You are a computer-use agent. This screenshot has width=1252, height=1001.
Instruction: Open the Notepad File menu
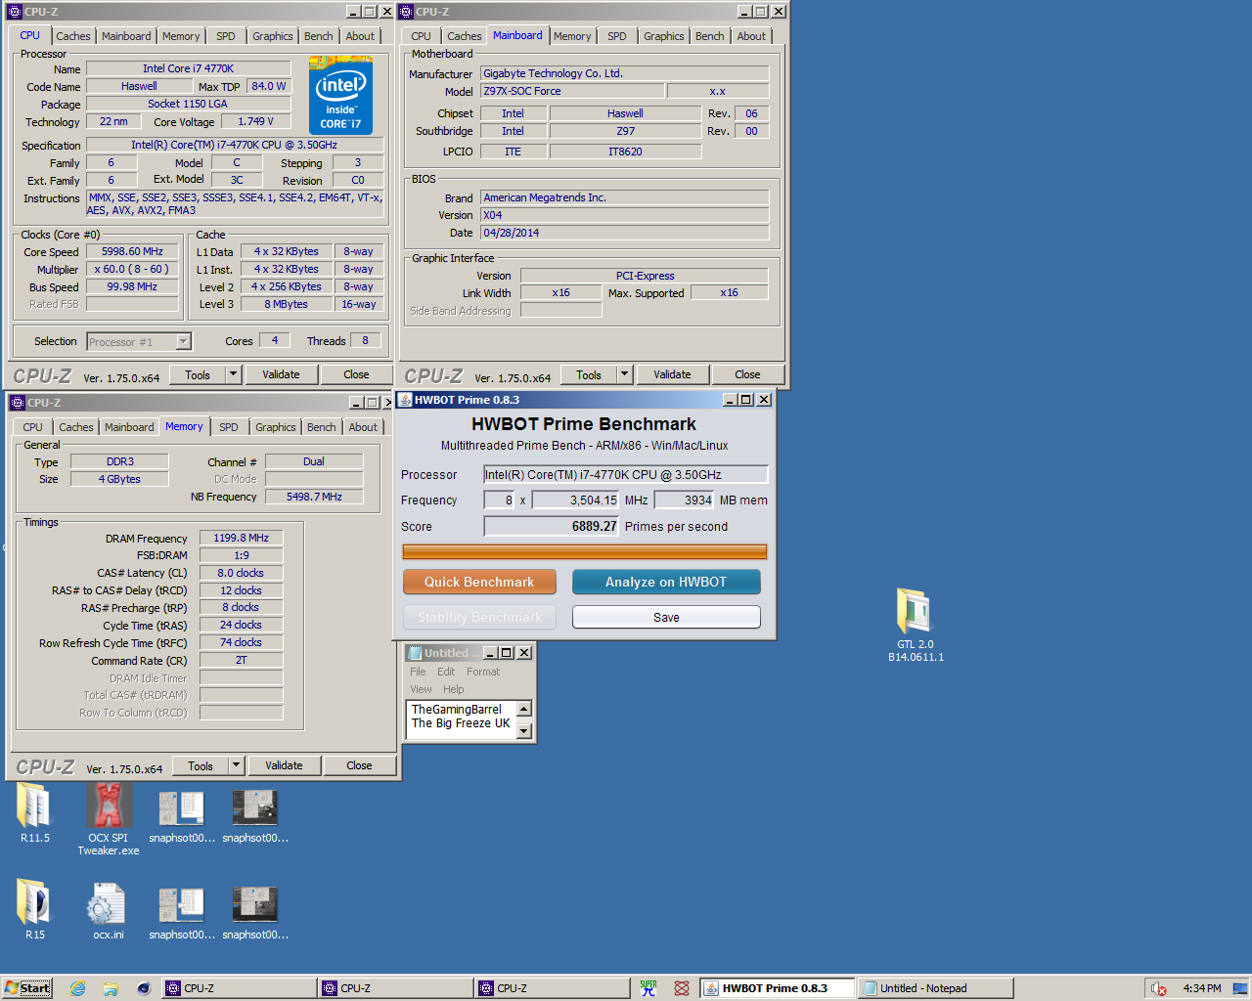click(x=418, y=672)
